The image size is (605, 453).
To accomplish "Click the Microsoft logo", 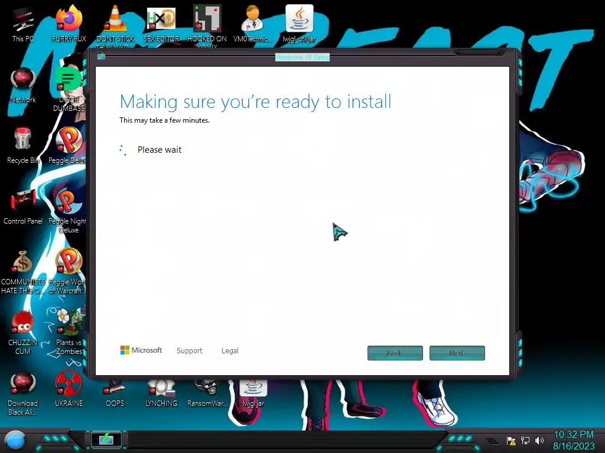I will (141, 350).
